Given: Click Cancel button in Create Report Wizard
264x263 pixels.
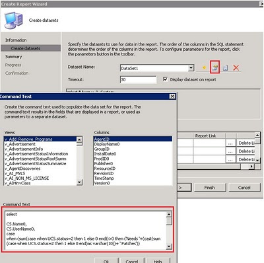Looking at the screenshot, I should point(244,188).
